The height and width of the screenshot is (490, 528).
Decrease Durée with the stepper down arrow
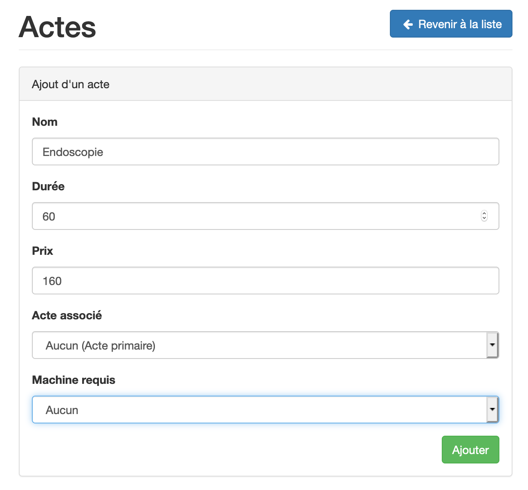[484, 219]
